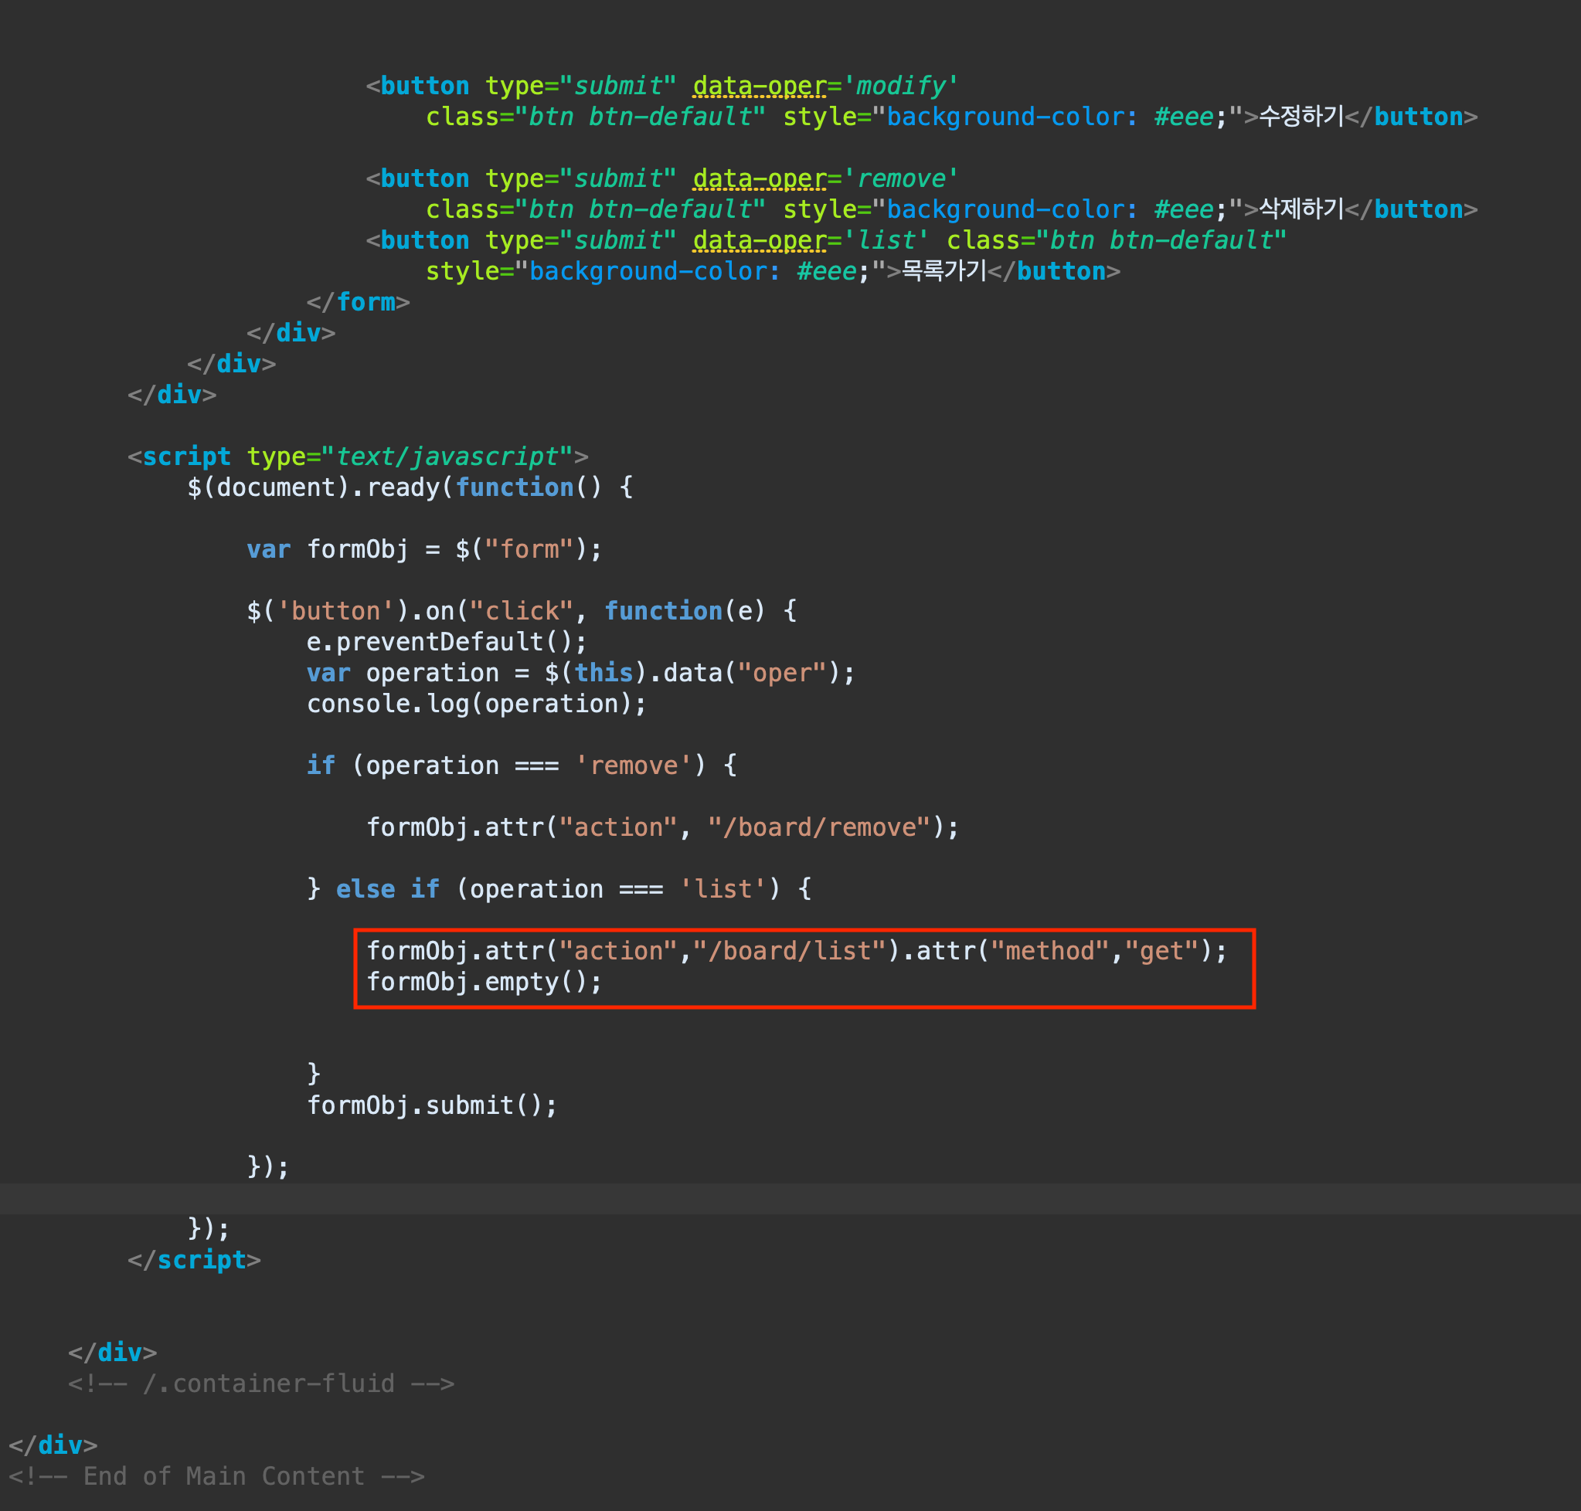Click the "get" method string

coord(1161,951)
